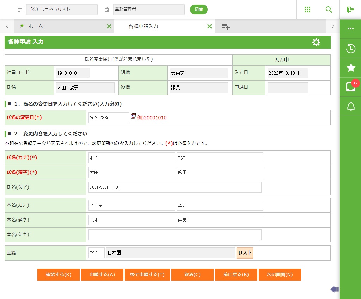Viewport: 361px width, 299px height.
Task: Open the nationality リスト button
Action: point(245,253)
